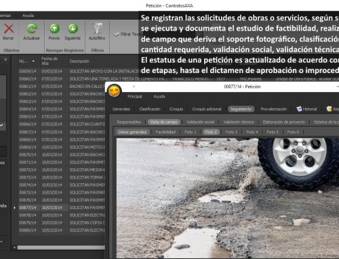The height and width of the screenshot is (259, 339).
Task: Click the Descripción column header
Action: click(79, 62)
